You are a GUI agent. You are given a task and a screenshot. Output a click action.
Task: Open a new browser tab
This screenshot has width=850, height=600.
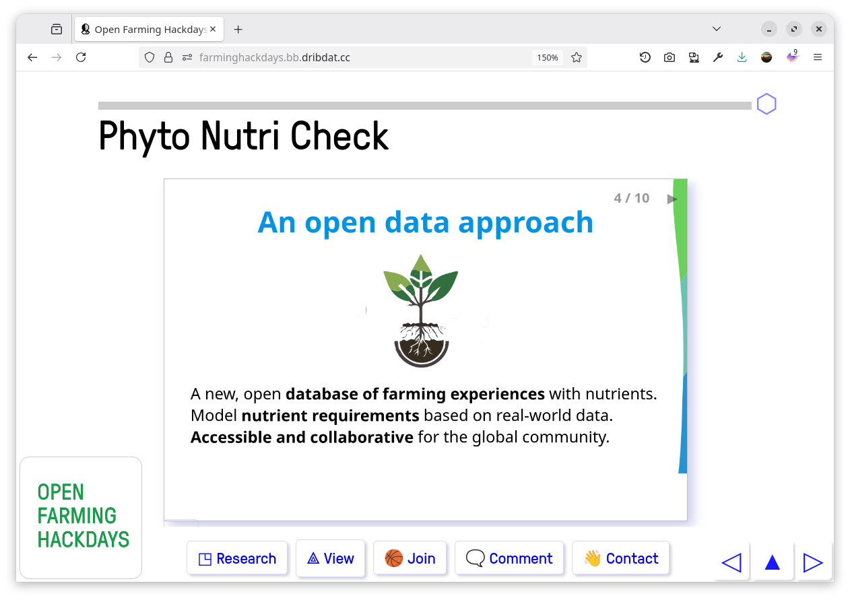(238, 29)
